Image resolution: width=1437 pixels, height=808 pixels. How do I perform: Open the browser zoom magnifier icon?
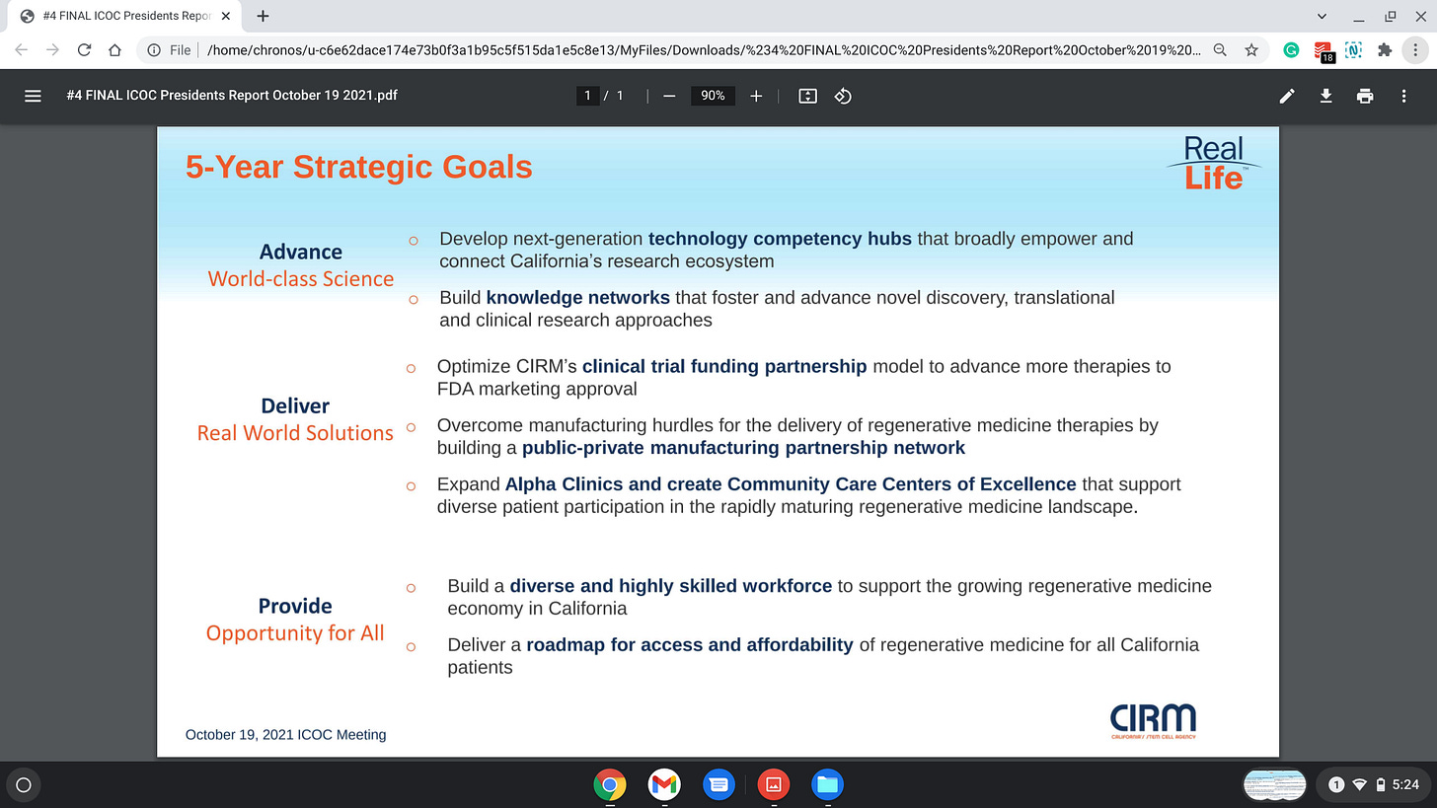tap(1221, 49)
